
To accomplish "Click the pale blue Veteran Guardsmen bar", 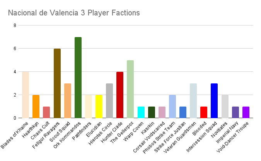I will (193, 100).
